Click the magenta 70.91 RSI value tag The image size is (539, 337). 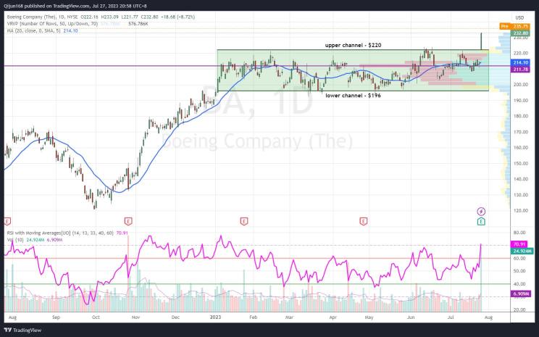click(519, 244)
